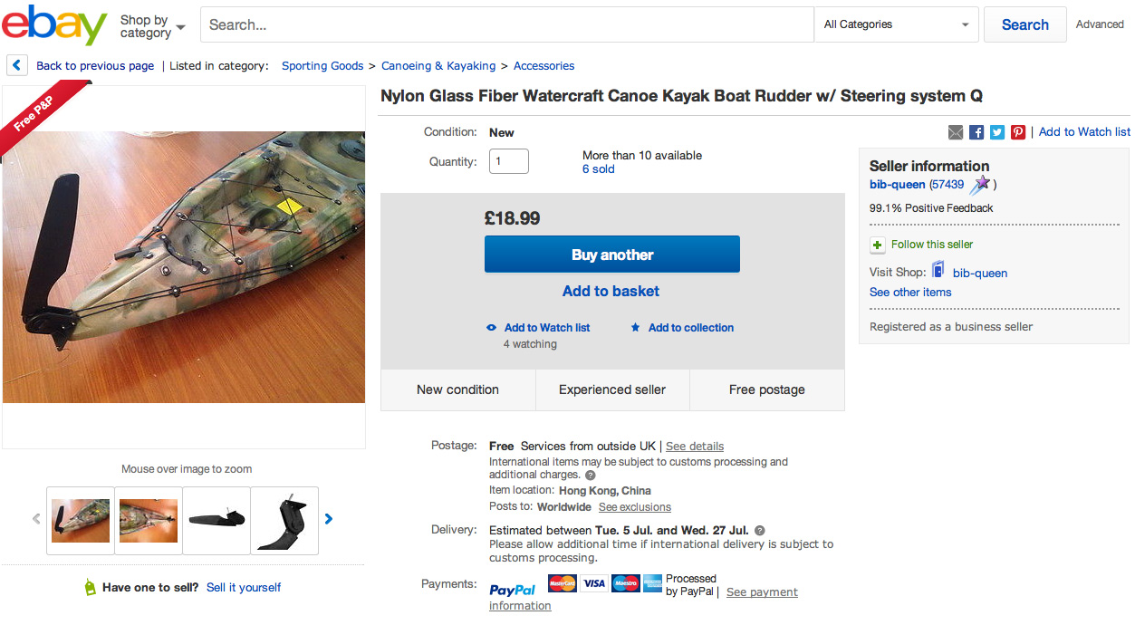Select the black rudder side-view thumbnail
Screen dimensions: 1135x625
216,520
